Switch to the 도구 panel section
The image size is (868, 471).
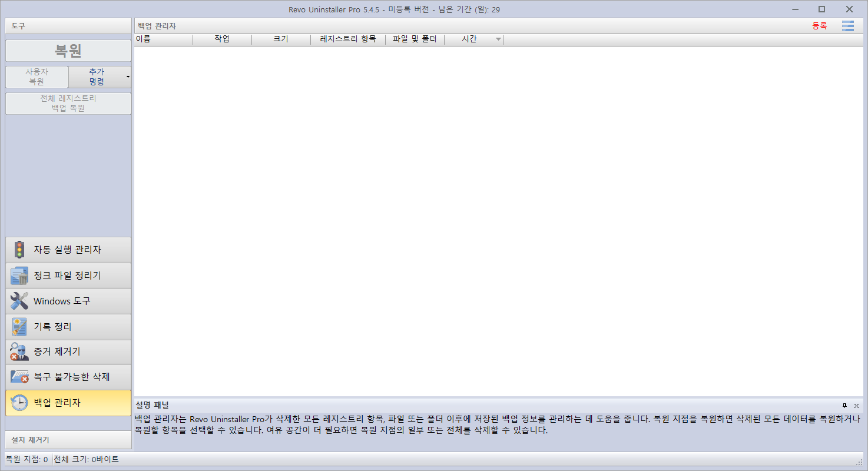point(68,26)
